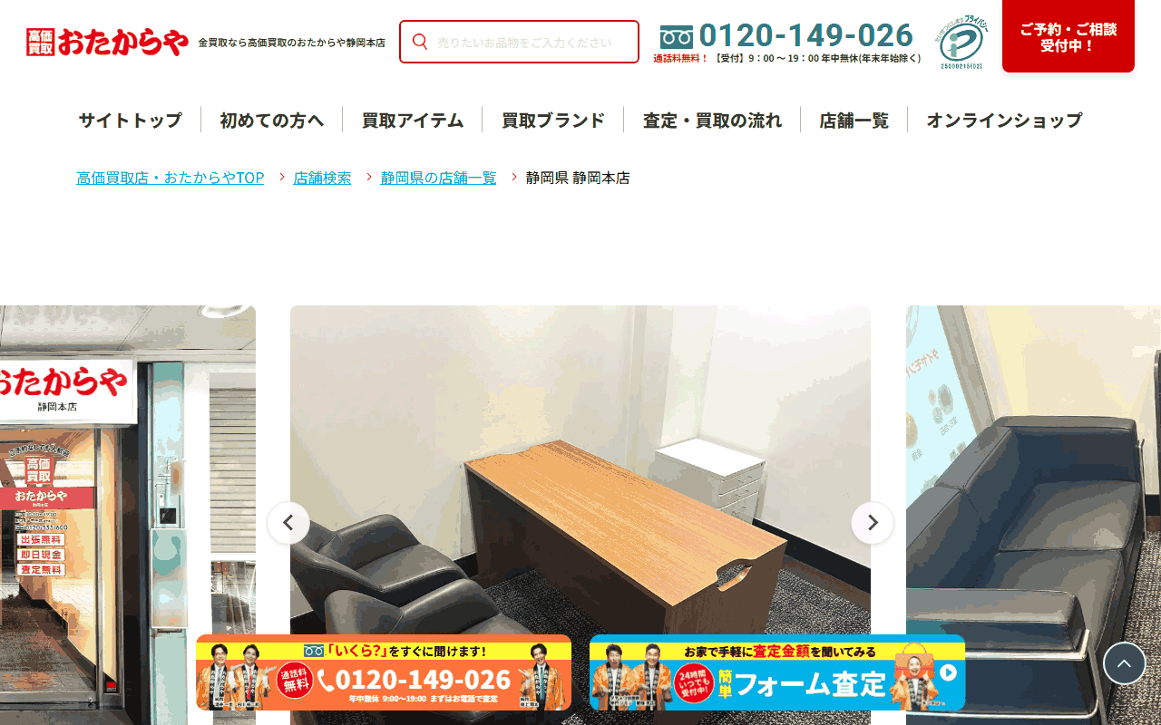The image size is (1161, 725).
Task: Click the 0120-149-026 phone number in header
Action: coord(806,35)
